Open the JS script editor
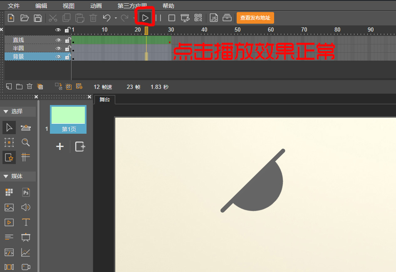Image resolution: width=396 pixels, height=272 pixels. [214, 18]
